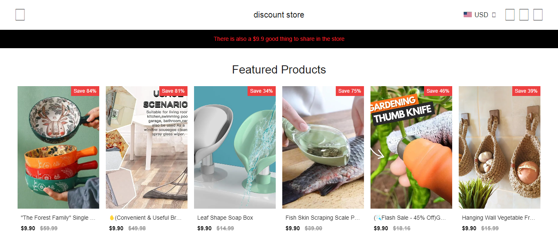Click the $9.9 good thing announcement banner

tap(279, 39)
